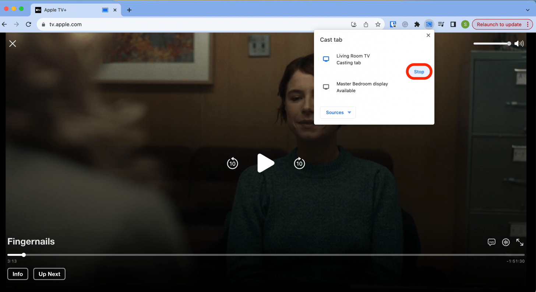This screenshot has width=536, height=292.
Task: Open subtitles options in the player
Action: coord(491,242)
